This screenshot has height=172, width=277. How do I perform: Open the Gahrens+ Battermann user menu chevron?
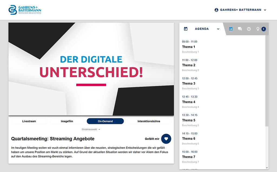[265, 10]
